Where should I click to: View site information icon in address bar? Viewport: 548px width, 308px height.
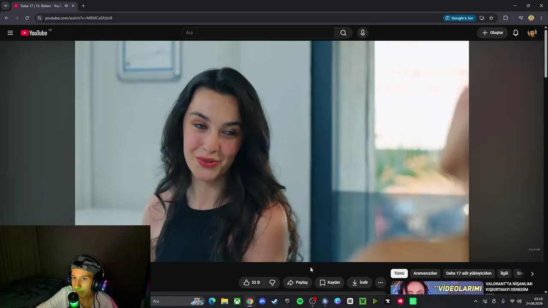(x=39, y=18)
